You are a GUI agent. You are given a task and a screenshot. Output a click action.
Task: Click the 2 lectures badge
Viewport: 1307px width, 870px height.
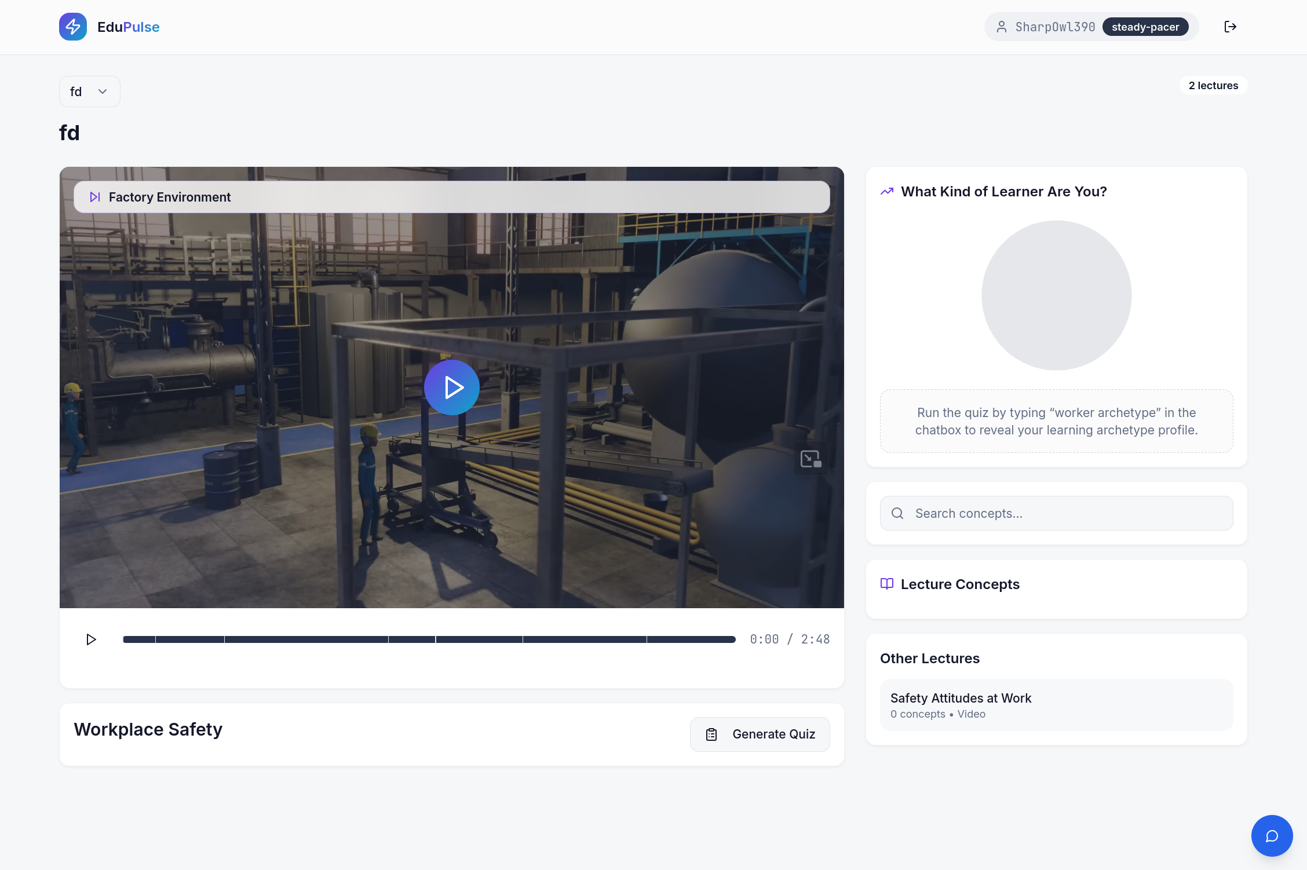pyautogui.click(x=1213, y=86)
